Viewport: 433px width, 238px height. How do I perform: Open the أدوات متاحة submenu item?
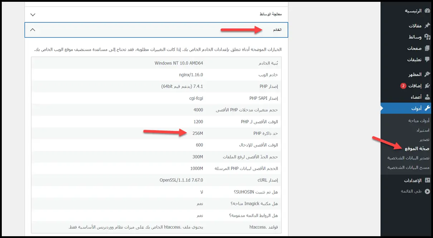tap(419, 121)
